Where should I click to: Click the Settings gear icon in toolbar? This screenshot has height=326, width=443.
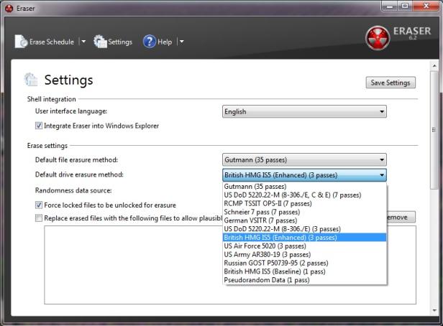pyautogui.click(x=100, y=42)
